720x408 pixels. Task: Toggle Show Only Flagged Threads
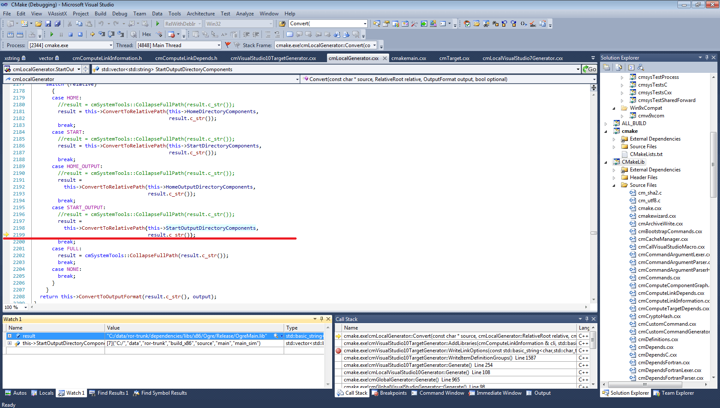pos(237,45)
